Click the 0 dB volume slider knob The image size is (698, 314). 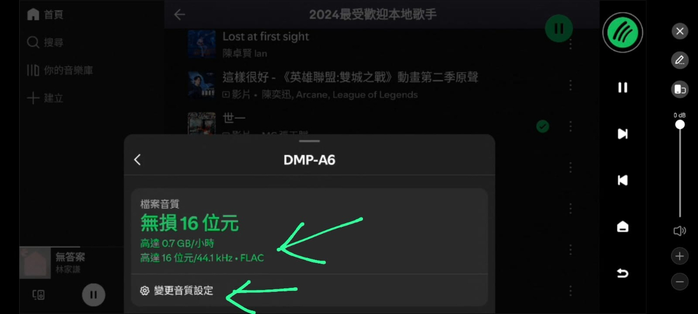pyautogui.click(x=679, y=124)
